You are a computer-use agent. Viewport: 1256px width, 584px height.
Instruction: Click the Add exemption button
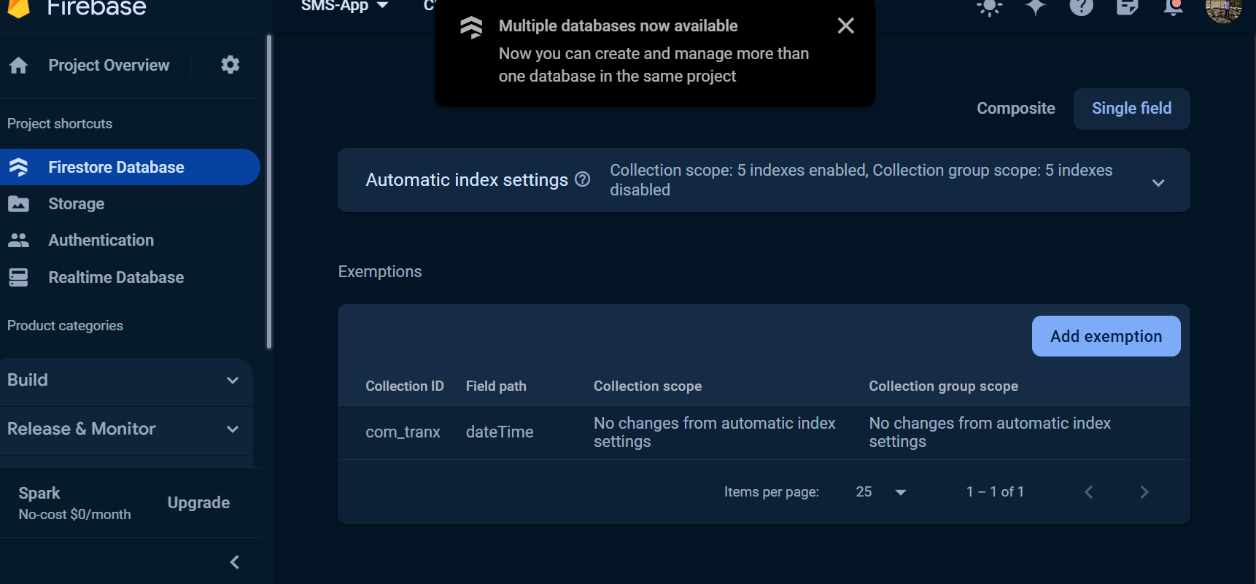tap(1106, 336)
